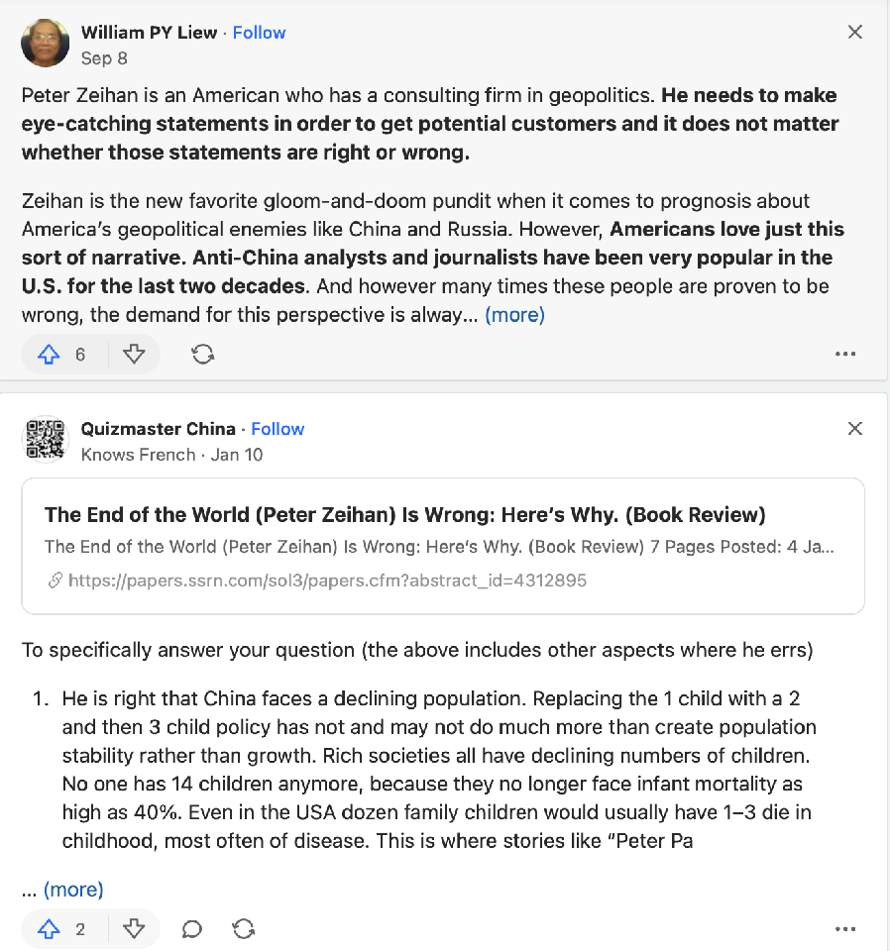890x951 pixels.
Task: Expand William's answer with (more)
Action: pos(514,315)
